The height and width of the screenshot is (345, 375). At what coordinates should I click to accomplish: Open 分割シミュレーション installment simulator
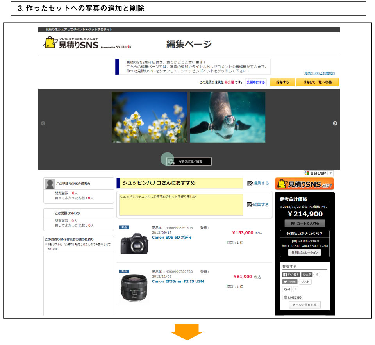304,252
